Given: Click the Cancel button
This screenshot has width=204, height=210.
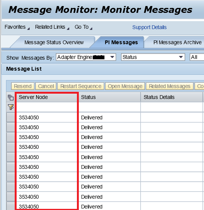Looking at the screenshot, I should [x=46, y=86].
